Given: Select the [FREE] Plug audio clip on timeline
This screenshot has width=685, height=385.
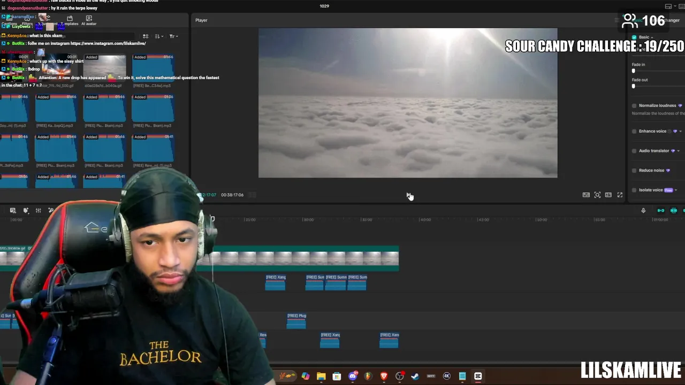Looking at the screenshot, I should (x=296, y=320).
